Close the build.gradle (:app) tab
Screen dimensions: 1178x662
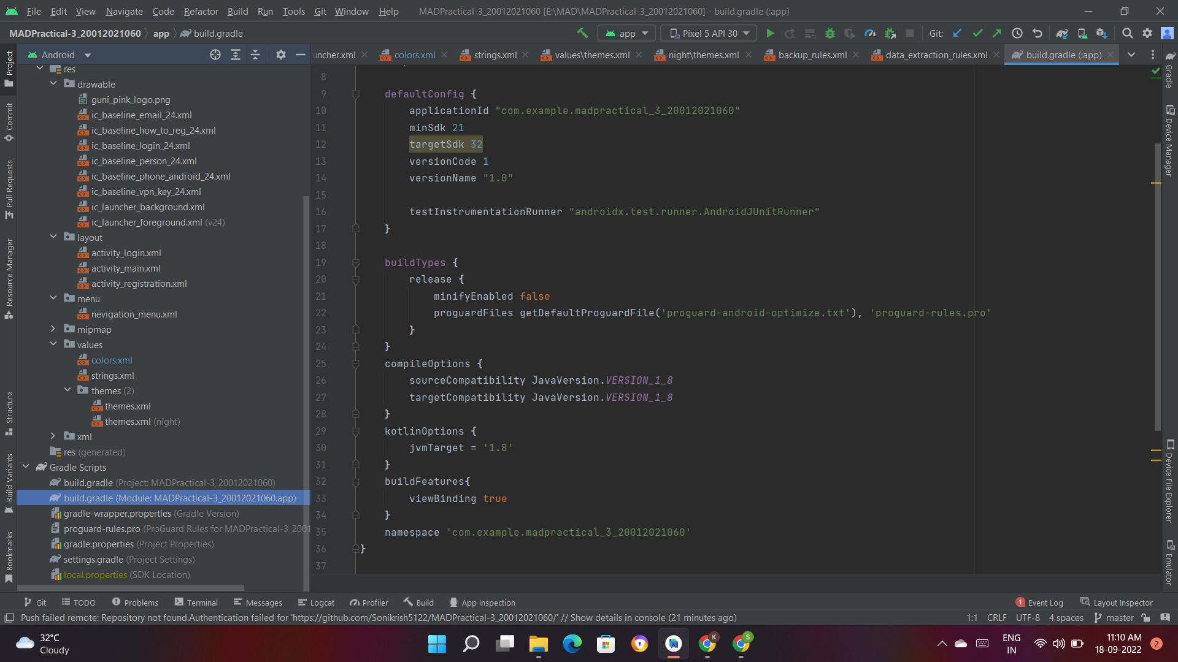[1111, 55]
